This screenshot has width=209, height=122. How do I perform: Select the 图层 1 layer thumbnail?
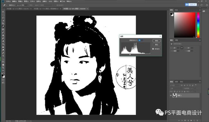[x=175, y=95]
